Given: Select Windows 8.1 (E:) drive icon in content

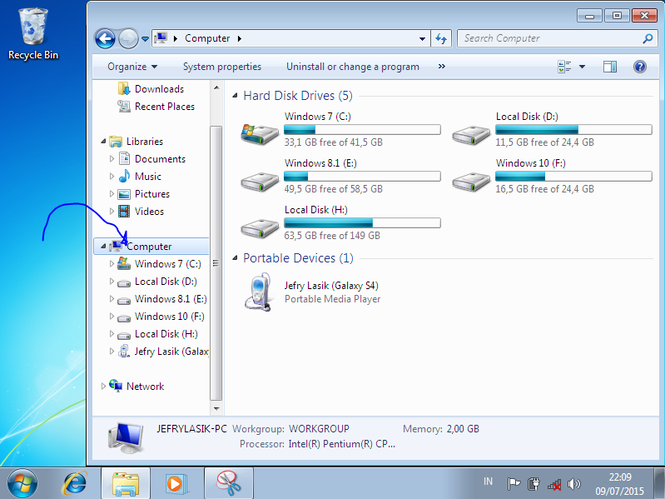Looking at the screenshot, I should coord(260,182).
